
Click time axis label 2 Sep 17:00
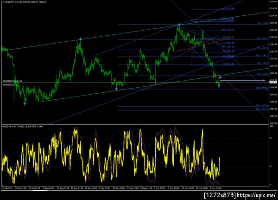104,188
